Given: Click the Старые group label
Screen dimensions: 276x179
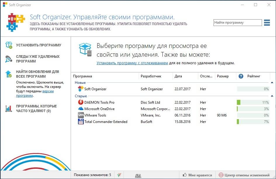Looking at the screenshot, I should (81, 96).
